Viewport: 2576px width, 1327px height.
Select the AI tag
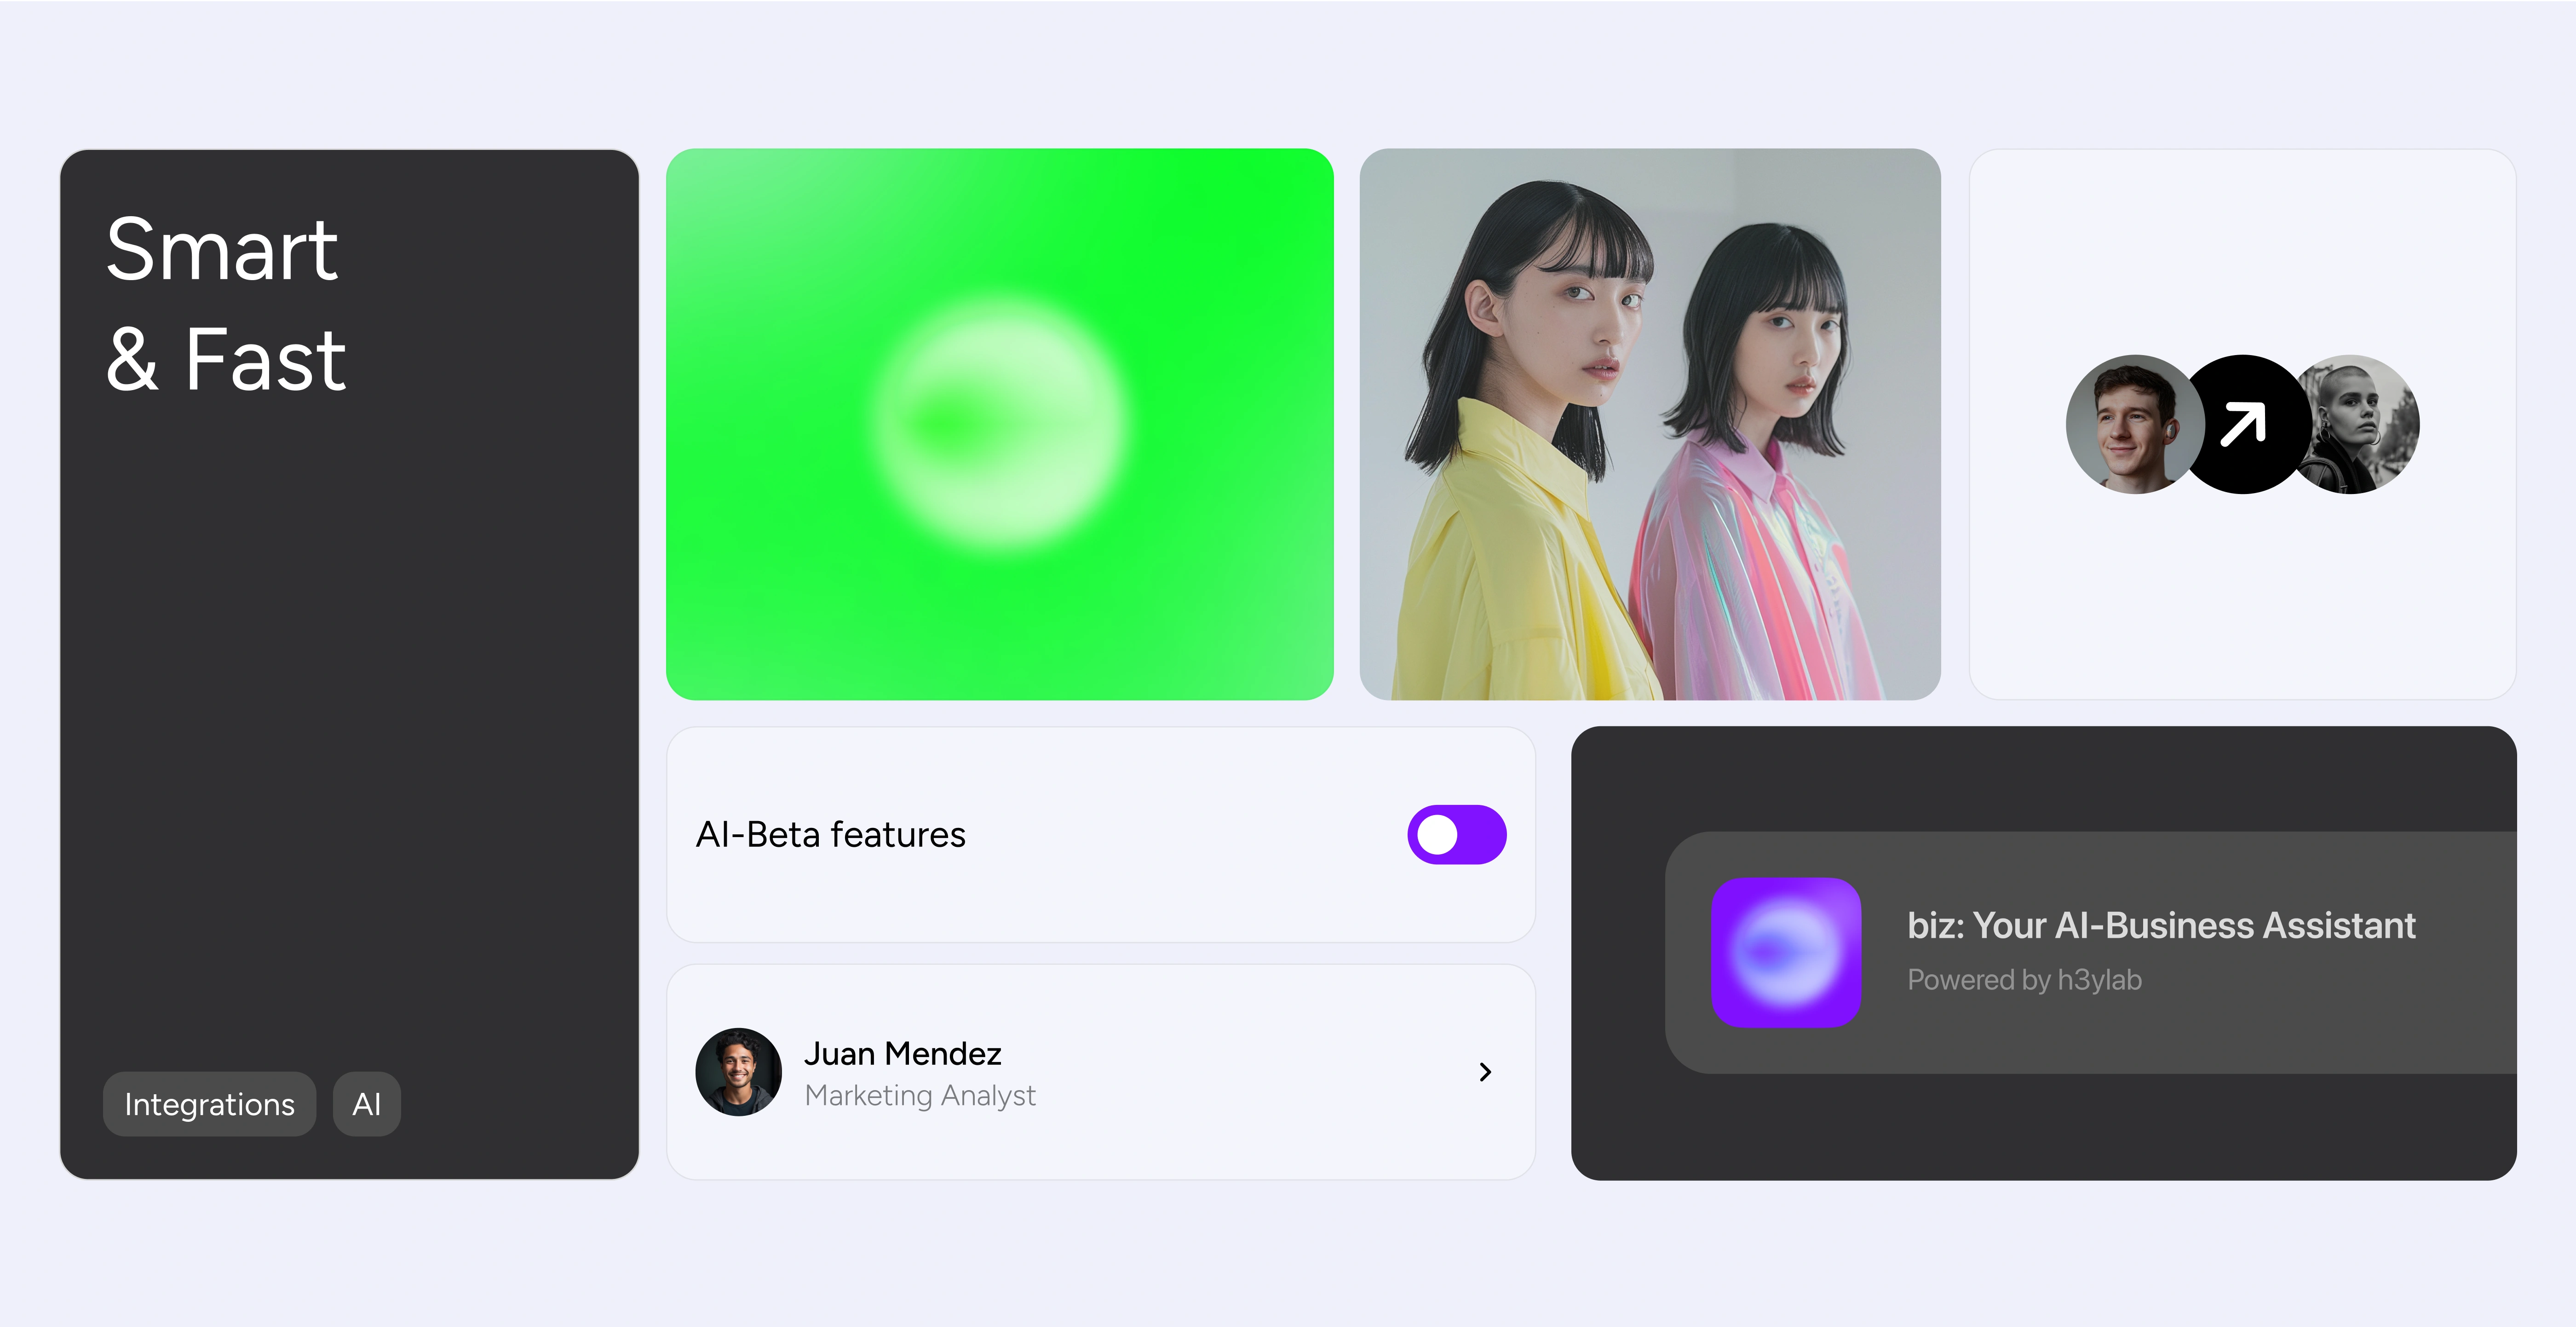[366, 1104]
